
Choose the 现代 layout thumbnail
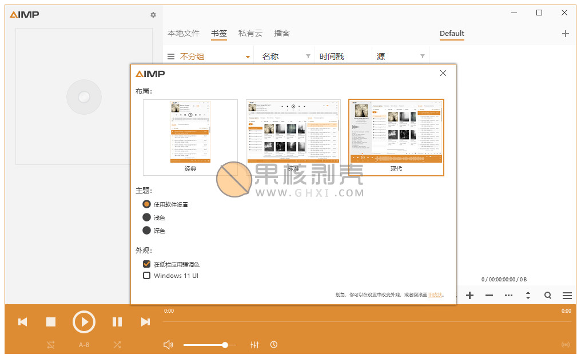pos(396,137)
